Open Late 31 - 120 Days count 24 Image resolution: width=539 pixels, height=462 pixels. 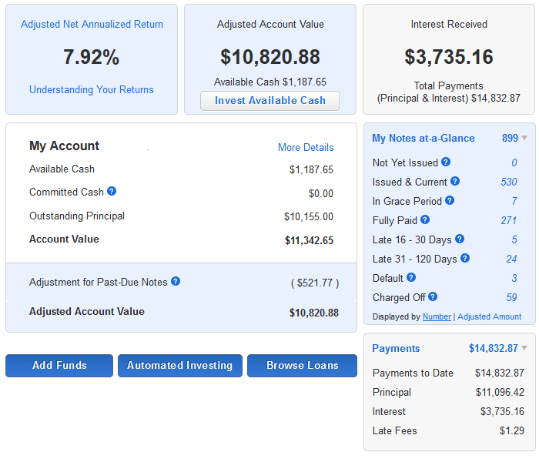pos(512,259)
